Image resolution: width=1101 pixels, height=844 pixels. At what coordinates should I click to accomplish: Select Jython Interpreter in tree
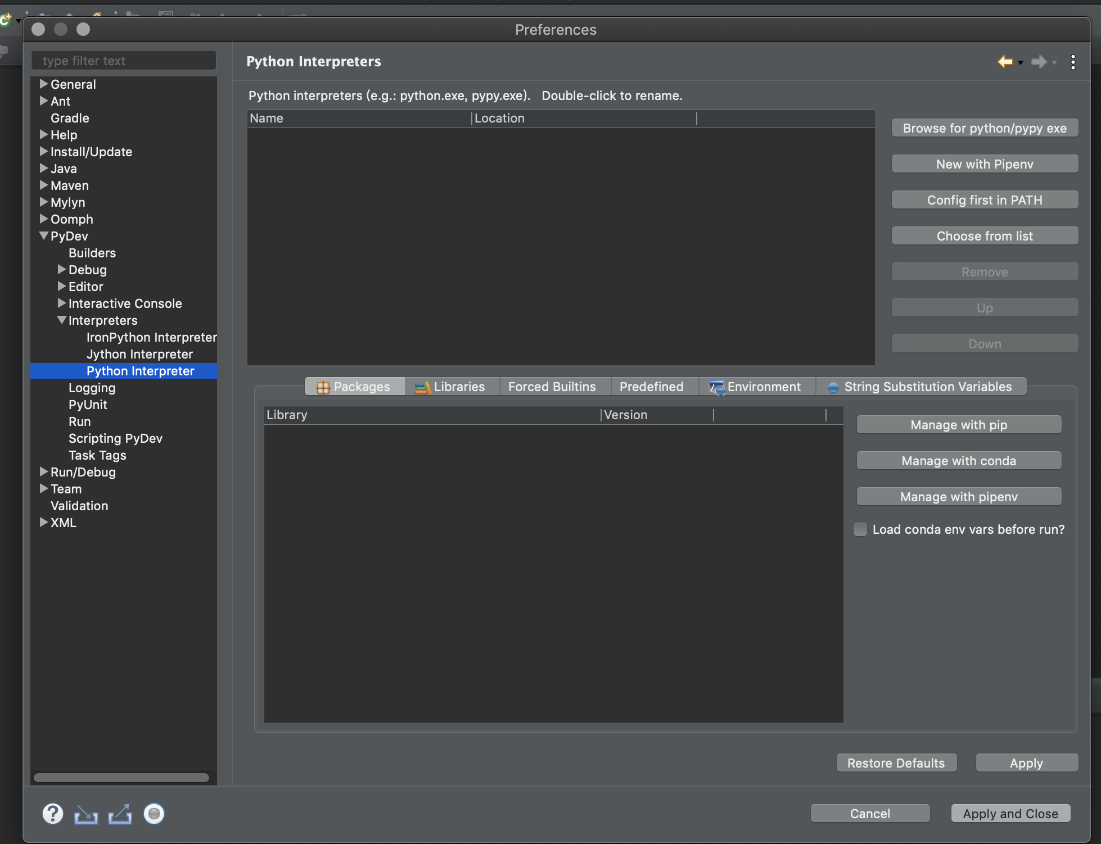point(139,354)
